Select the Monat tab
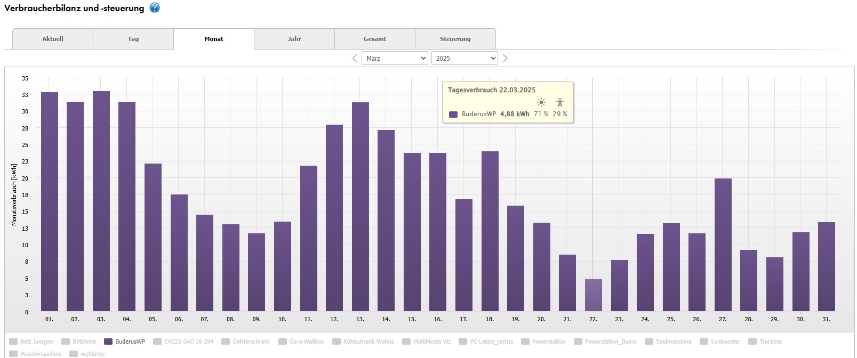The image size is (857, 358). 214,39
